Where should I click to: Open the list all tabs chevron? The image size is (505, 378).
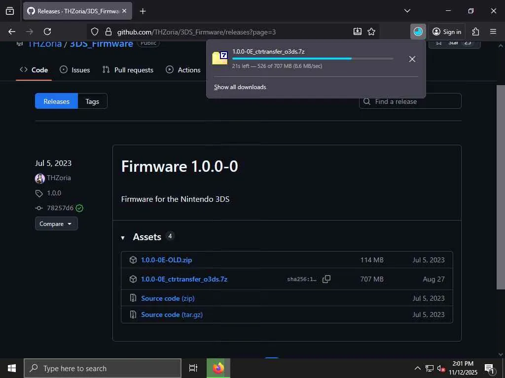(407, 11)
